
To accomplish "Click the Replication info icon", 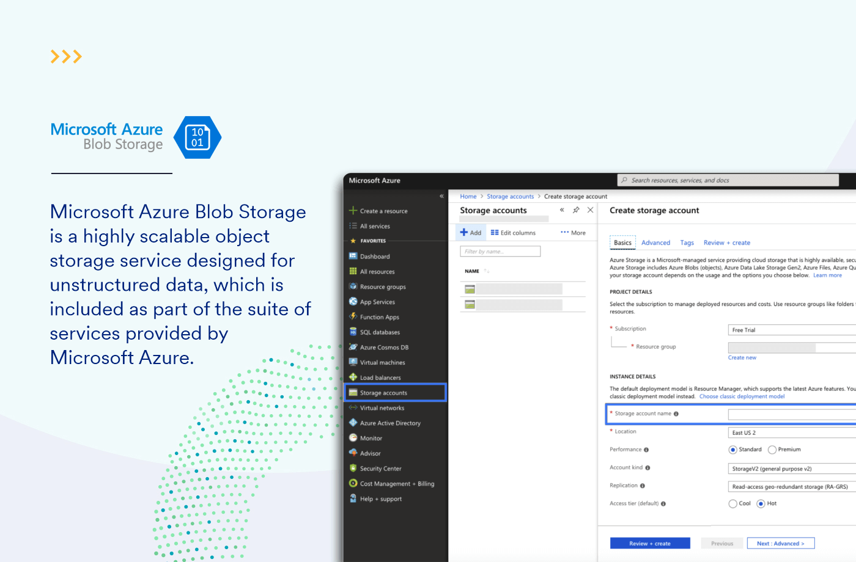I will click(643, 486).
